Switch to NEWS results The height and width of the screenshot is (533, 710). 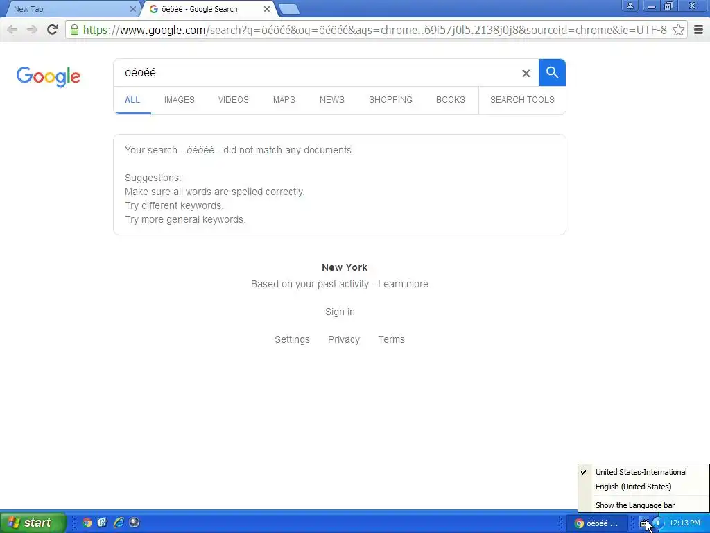pyautogui.click(x=332, y=100)
